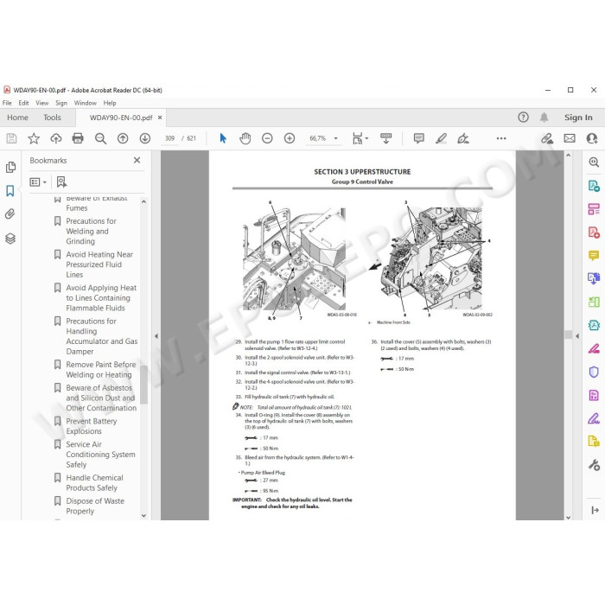
Task: Open more tools with the ellipsis button
Action: [x=501, y=138]
